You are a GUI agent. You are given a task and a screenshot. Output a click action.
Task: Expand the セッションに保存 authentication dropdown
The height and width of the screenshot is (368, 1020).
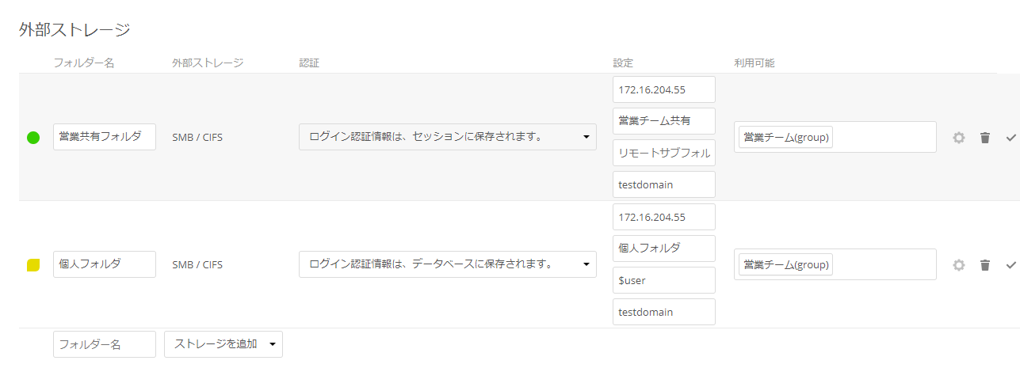pyautogui.click(x=447, y=137)
